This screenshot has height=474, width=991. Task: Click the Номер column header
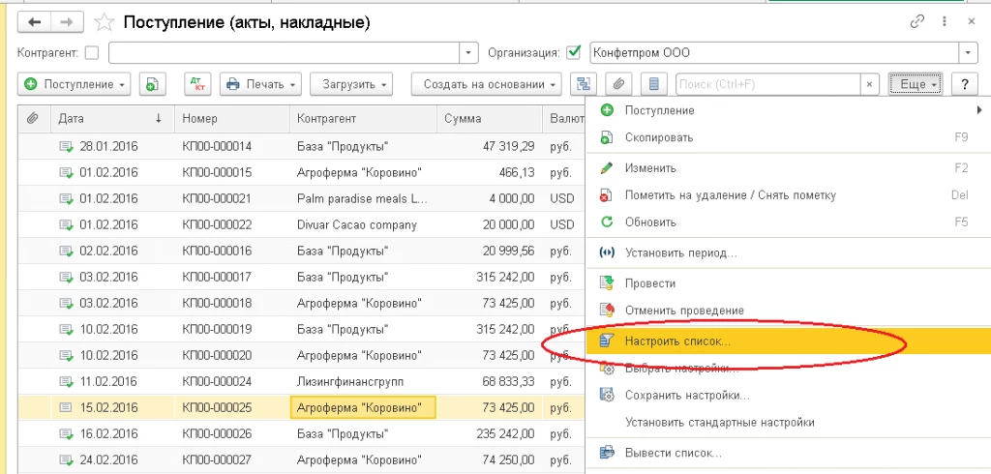coord(232,118)
